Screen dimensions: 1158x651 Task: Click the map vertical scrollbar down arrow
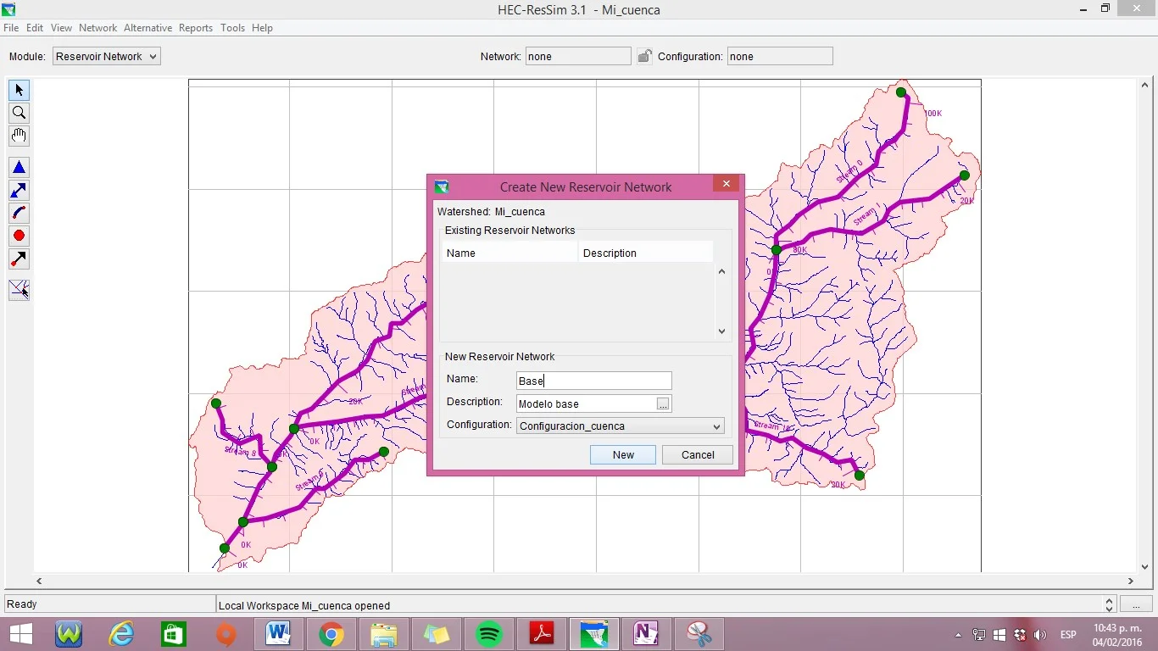(x=1145, y=567)
